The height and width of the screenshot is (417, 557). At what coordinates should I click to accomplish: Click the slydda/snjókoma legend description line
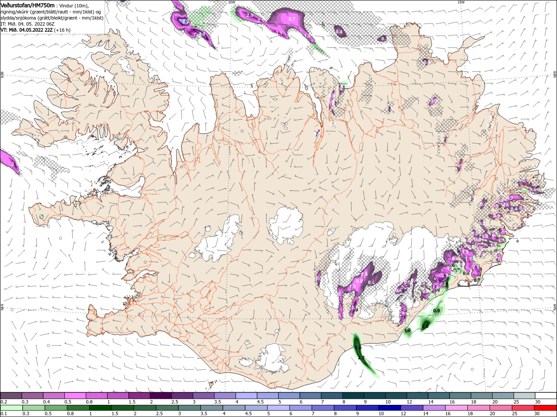(x=52, y=18)
